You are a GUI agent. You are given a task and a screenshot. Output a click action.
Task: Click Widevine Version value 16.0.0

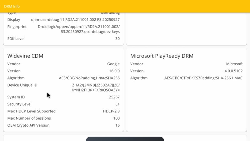pos(114,71)
